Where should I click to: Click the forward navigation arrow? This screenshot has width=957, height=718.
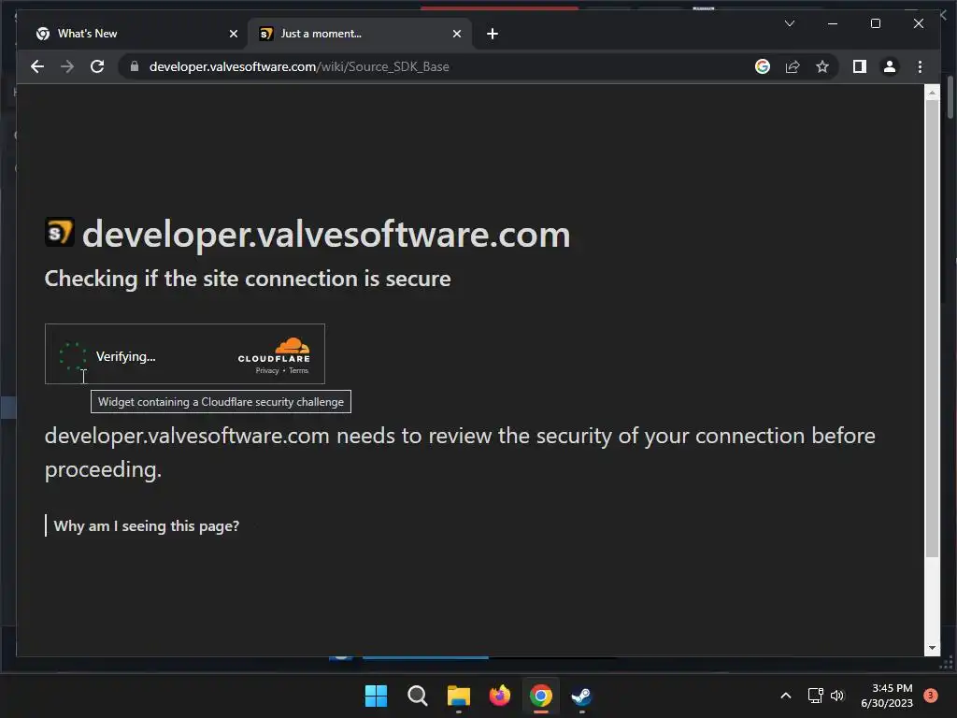tap(67, 66)
